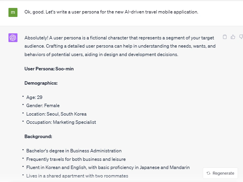Click the introductory 'Absolutely!' paragraph text
This screenshot has width=243, height=182.
click(x=120, y=46)
